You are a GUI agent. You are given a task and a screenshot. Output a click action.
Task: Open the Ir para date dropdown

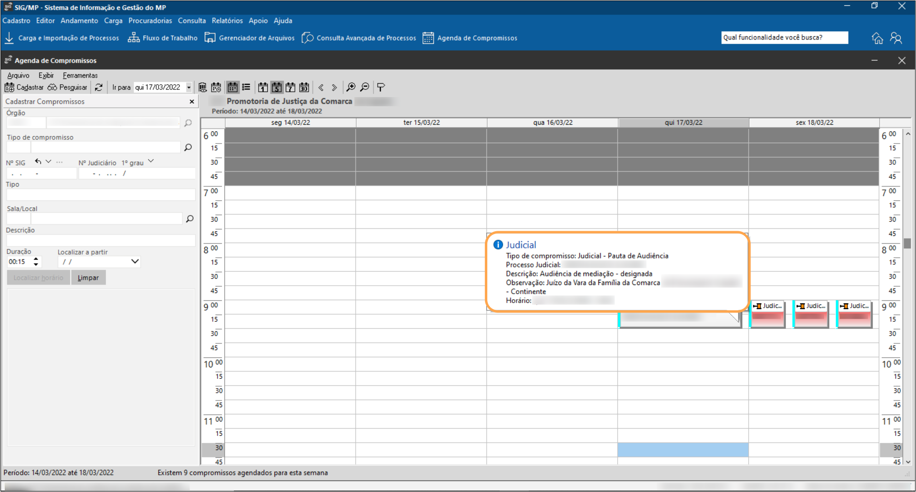pyautogui.click(x=189, y=88)
